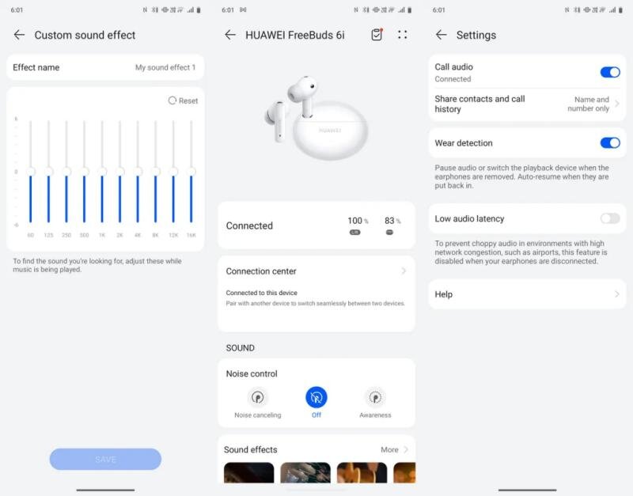Viewport: 633px width, 496px height.
Task: Tap More next to Sound effects
Action: tap(394, 449)
